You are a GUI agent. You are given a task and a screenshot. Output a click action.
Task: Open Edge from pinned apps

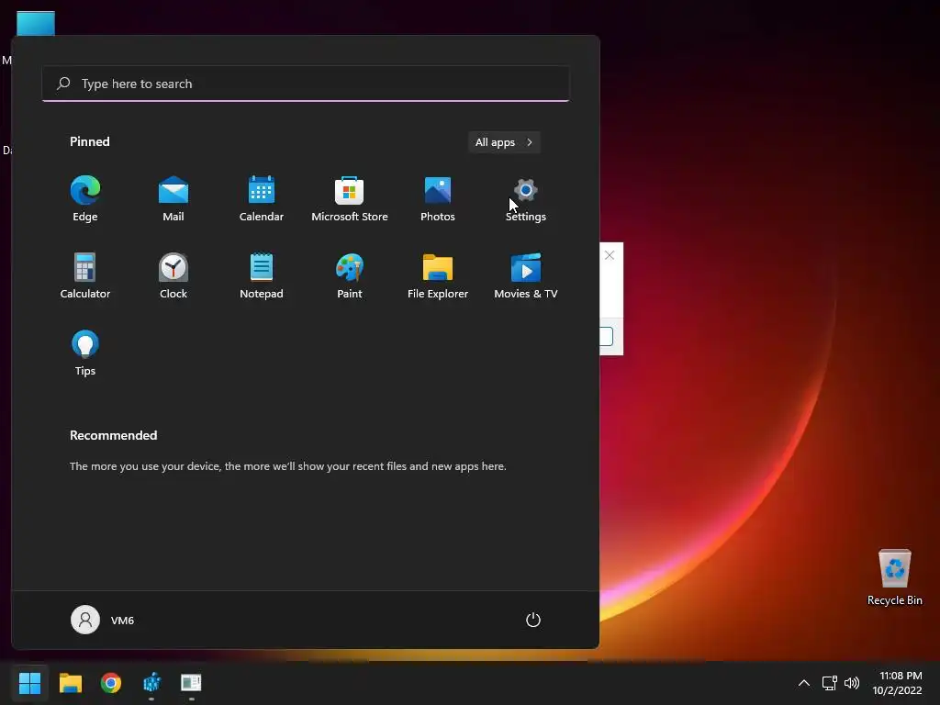(85, 199)
